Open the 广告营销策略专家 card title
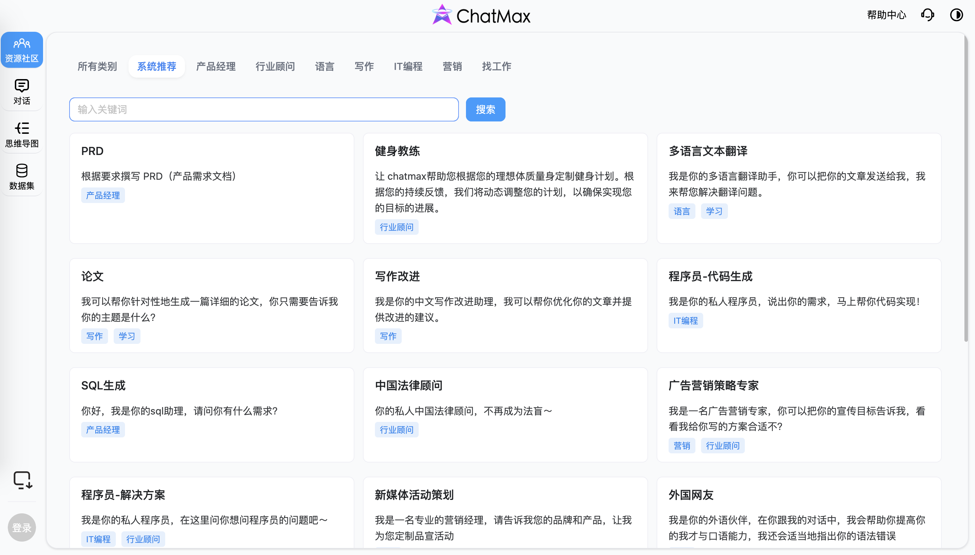 point(713,386)
